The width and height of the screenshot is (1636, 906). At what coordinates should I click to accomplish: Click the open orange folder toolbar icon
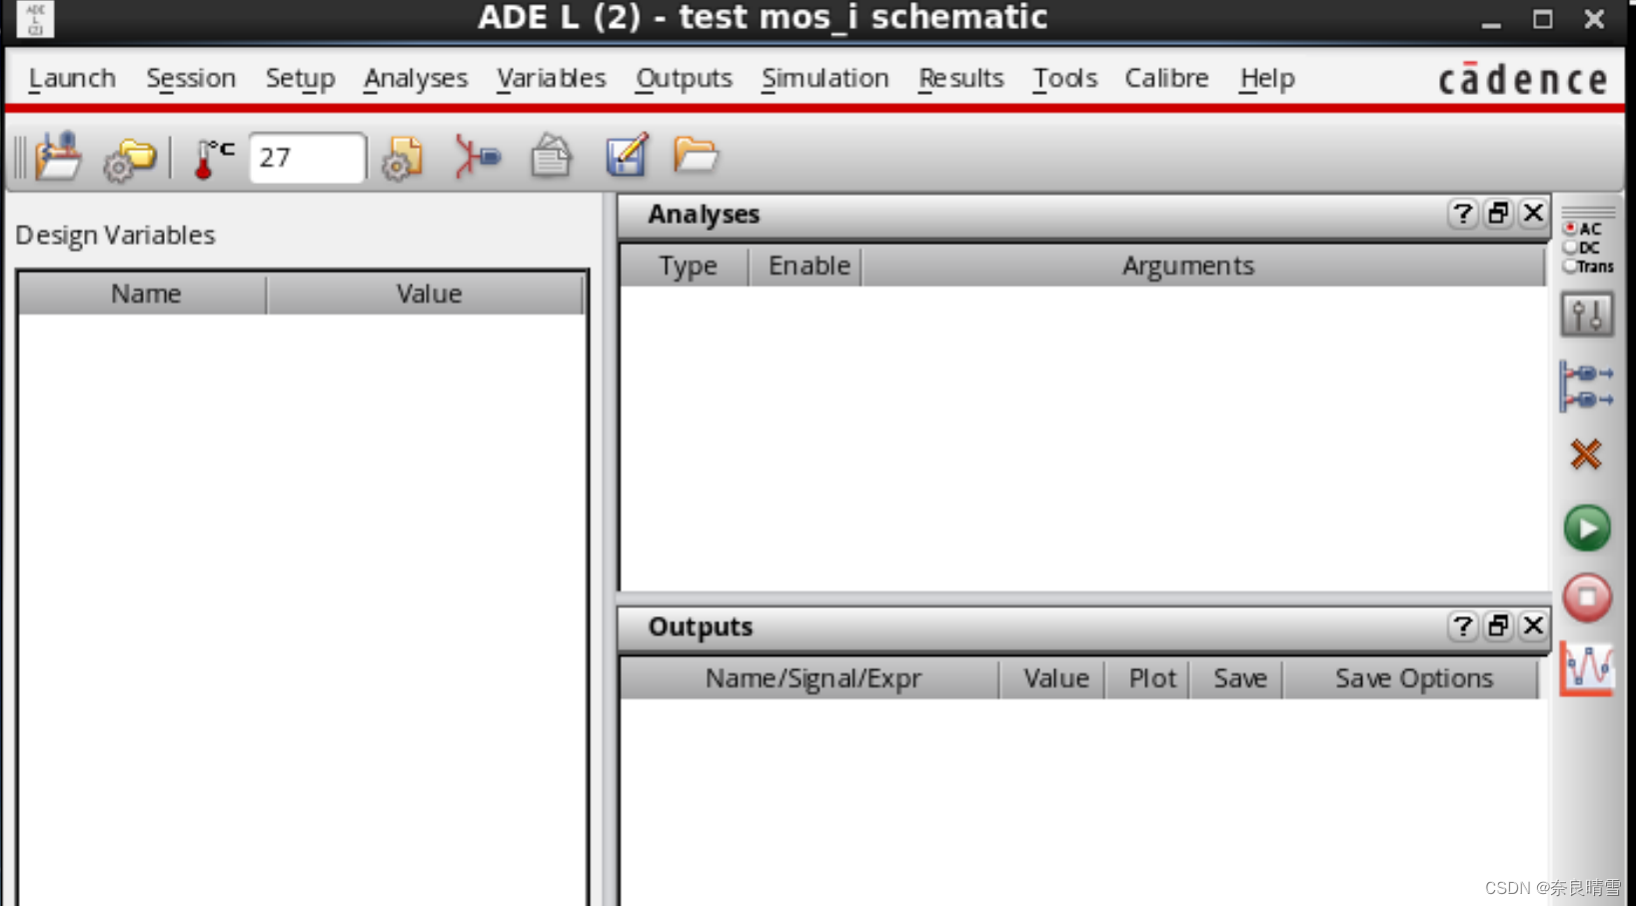coord(696,155)
